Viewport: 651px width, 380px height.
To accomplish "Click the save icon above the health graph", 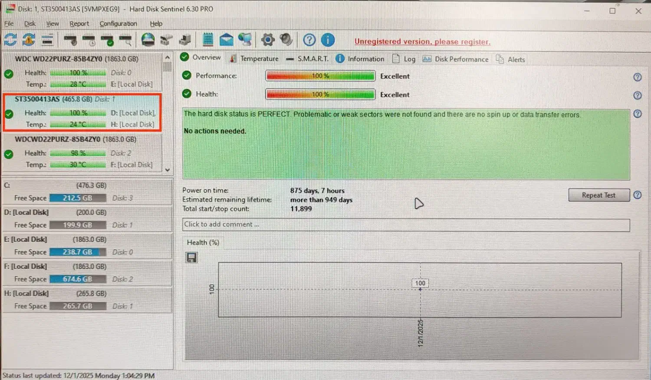I will click(191, 258).
